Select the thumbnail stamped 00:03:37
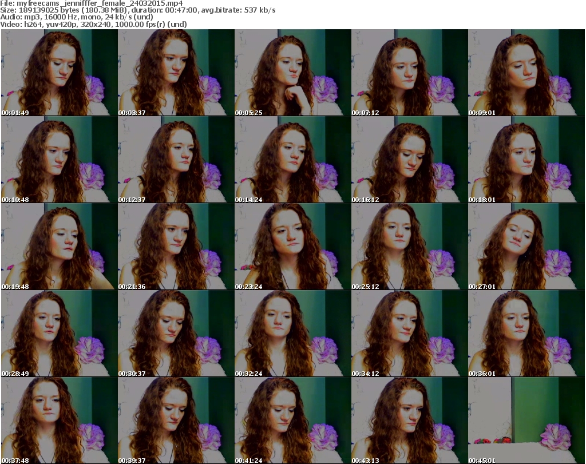Image resolution: width=586 pixels, height=464 pixels. pos(176,73)
